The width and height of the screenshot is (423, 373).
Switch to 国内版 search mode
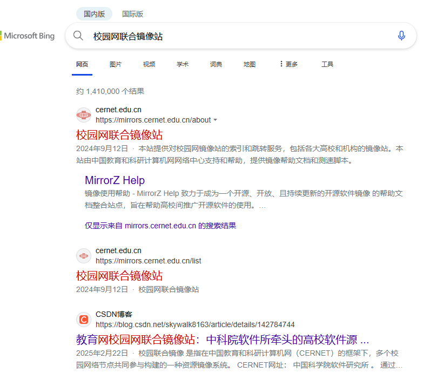94,14
